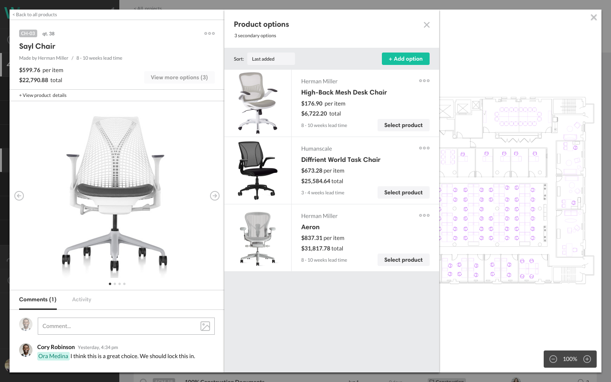Select the Diffrient World Task Chair product
Viewport: 611px width, 382px height.
point(403,192)
